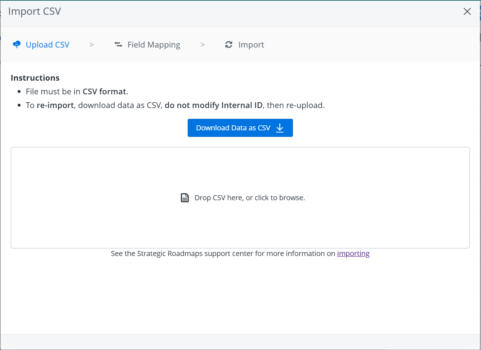Click the swap arrows icon before Field Mapping
This screenshot has width=481, height=350.
(118, 44)
